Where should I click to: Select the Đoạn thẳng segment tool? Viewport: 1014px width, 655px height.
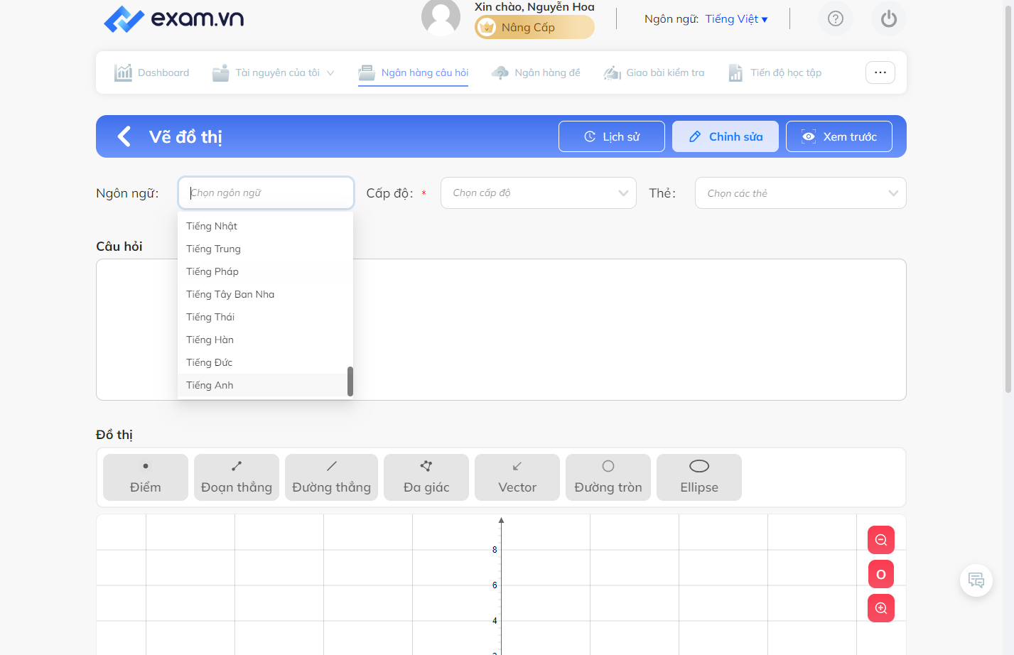237,477
